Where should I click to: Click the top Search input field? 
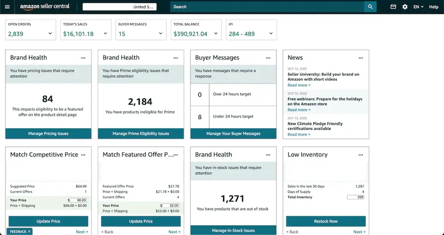(x=267, y=7)
